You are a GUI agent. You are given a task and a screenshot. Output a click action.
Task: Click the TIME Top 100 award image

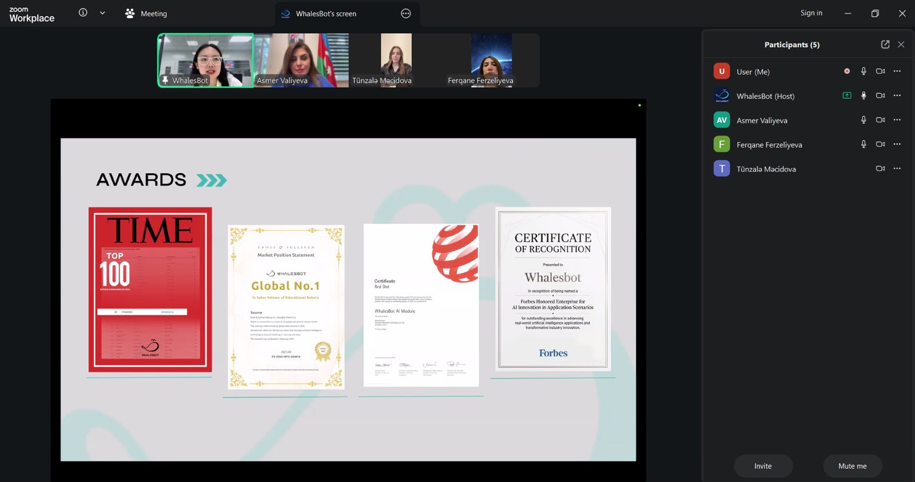[x=150, y=289]
